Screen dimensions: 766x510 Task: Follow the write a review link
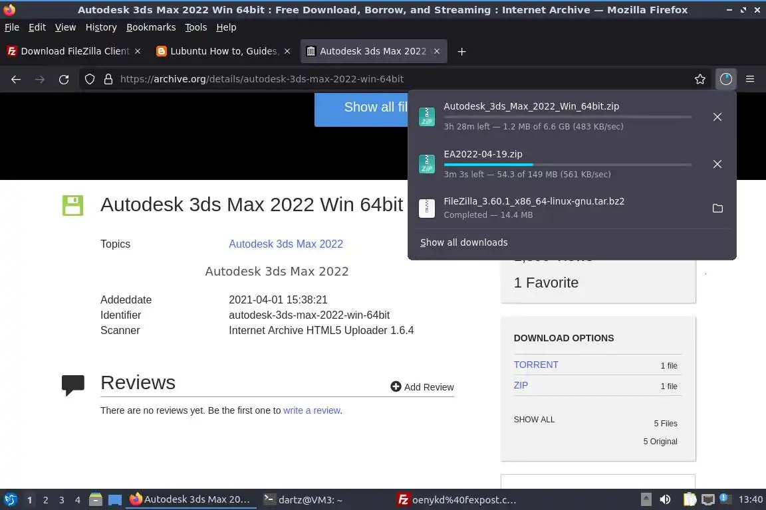(312, 410)
